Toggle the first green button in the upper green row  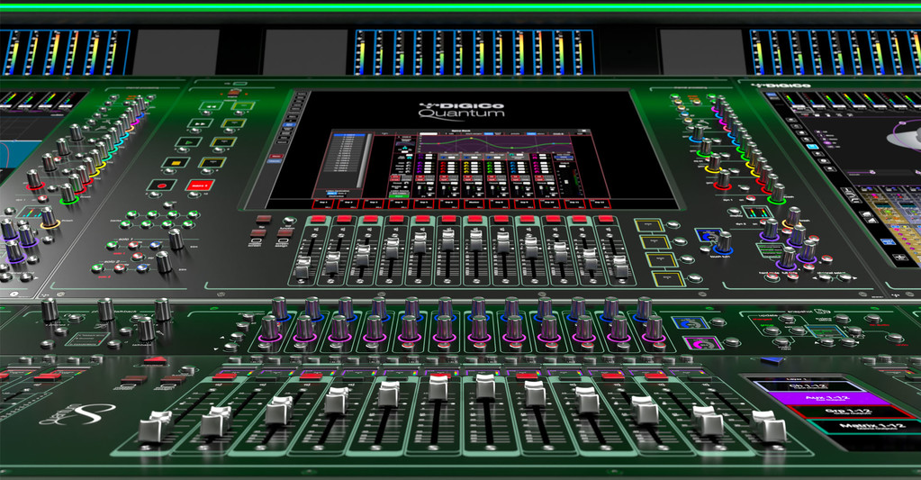132,215
